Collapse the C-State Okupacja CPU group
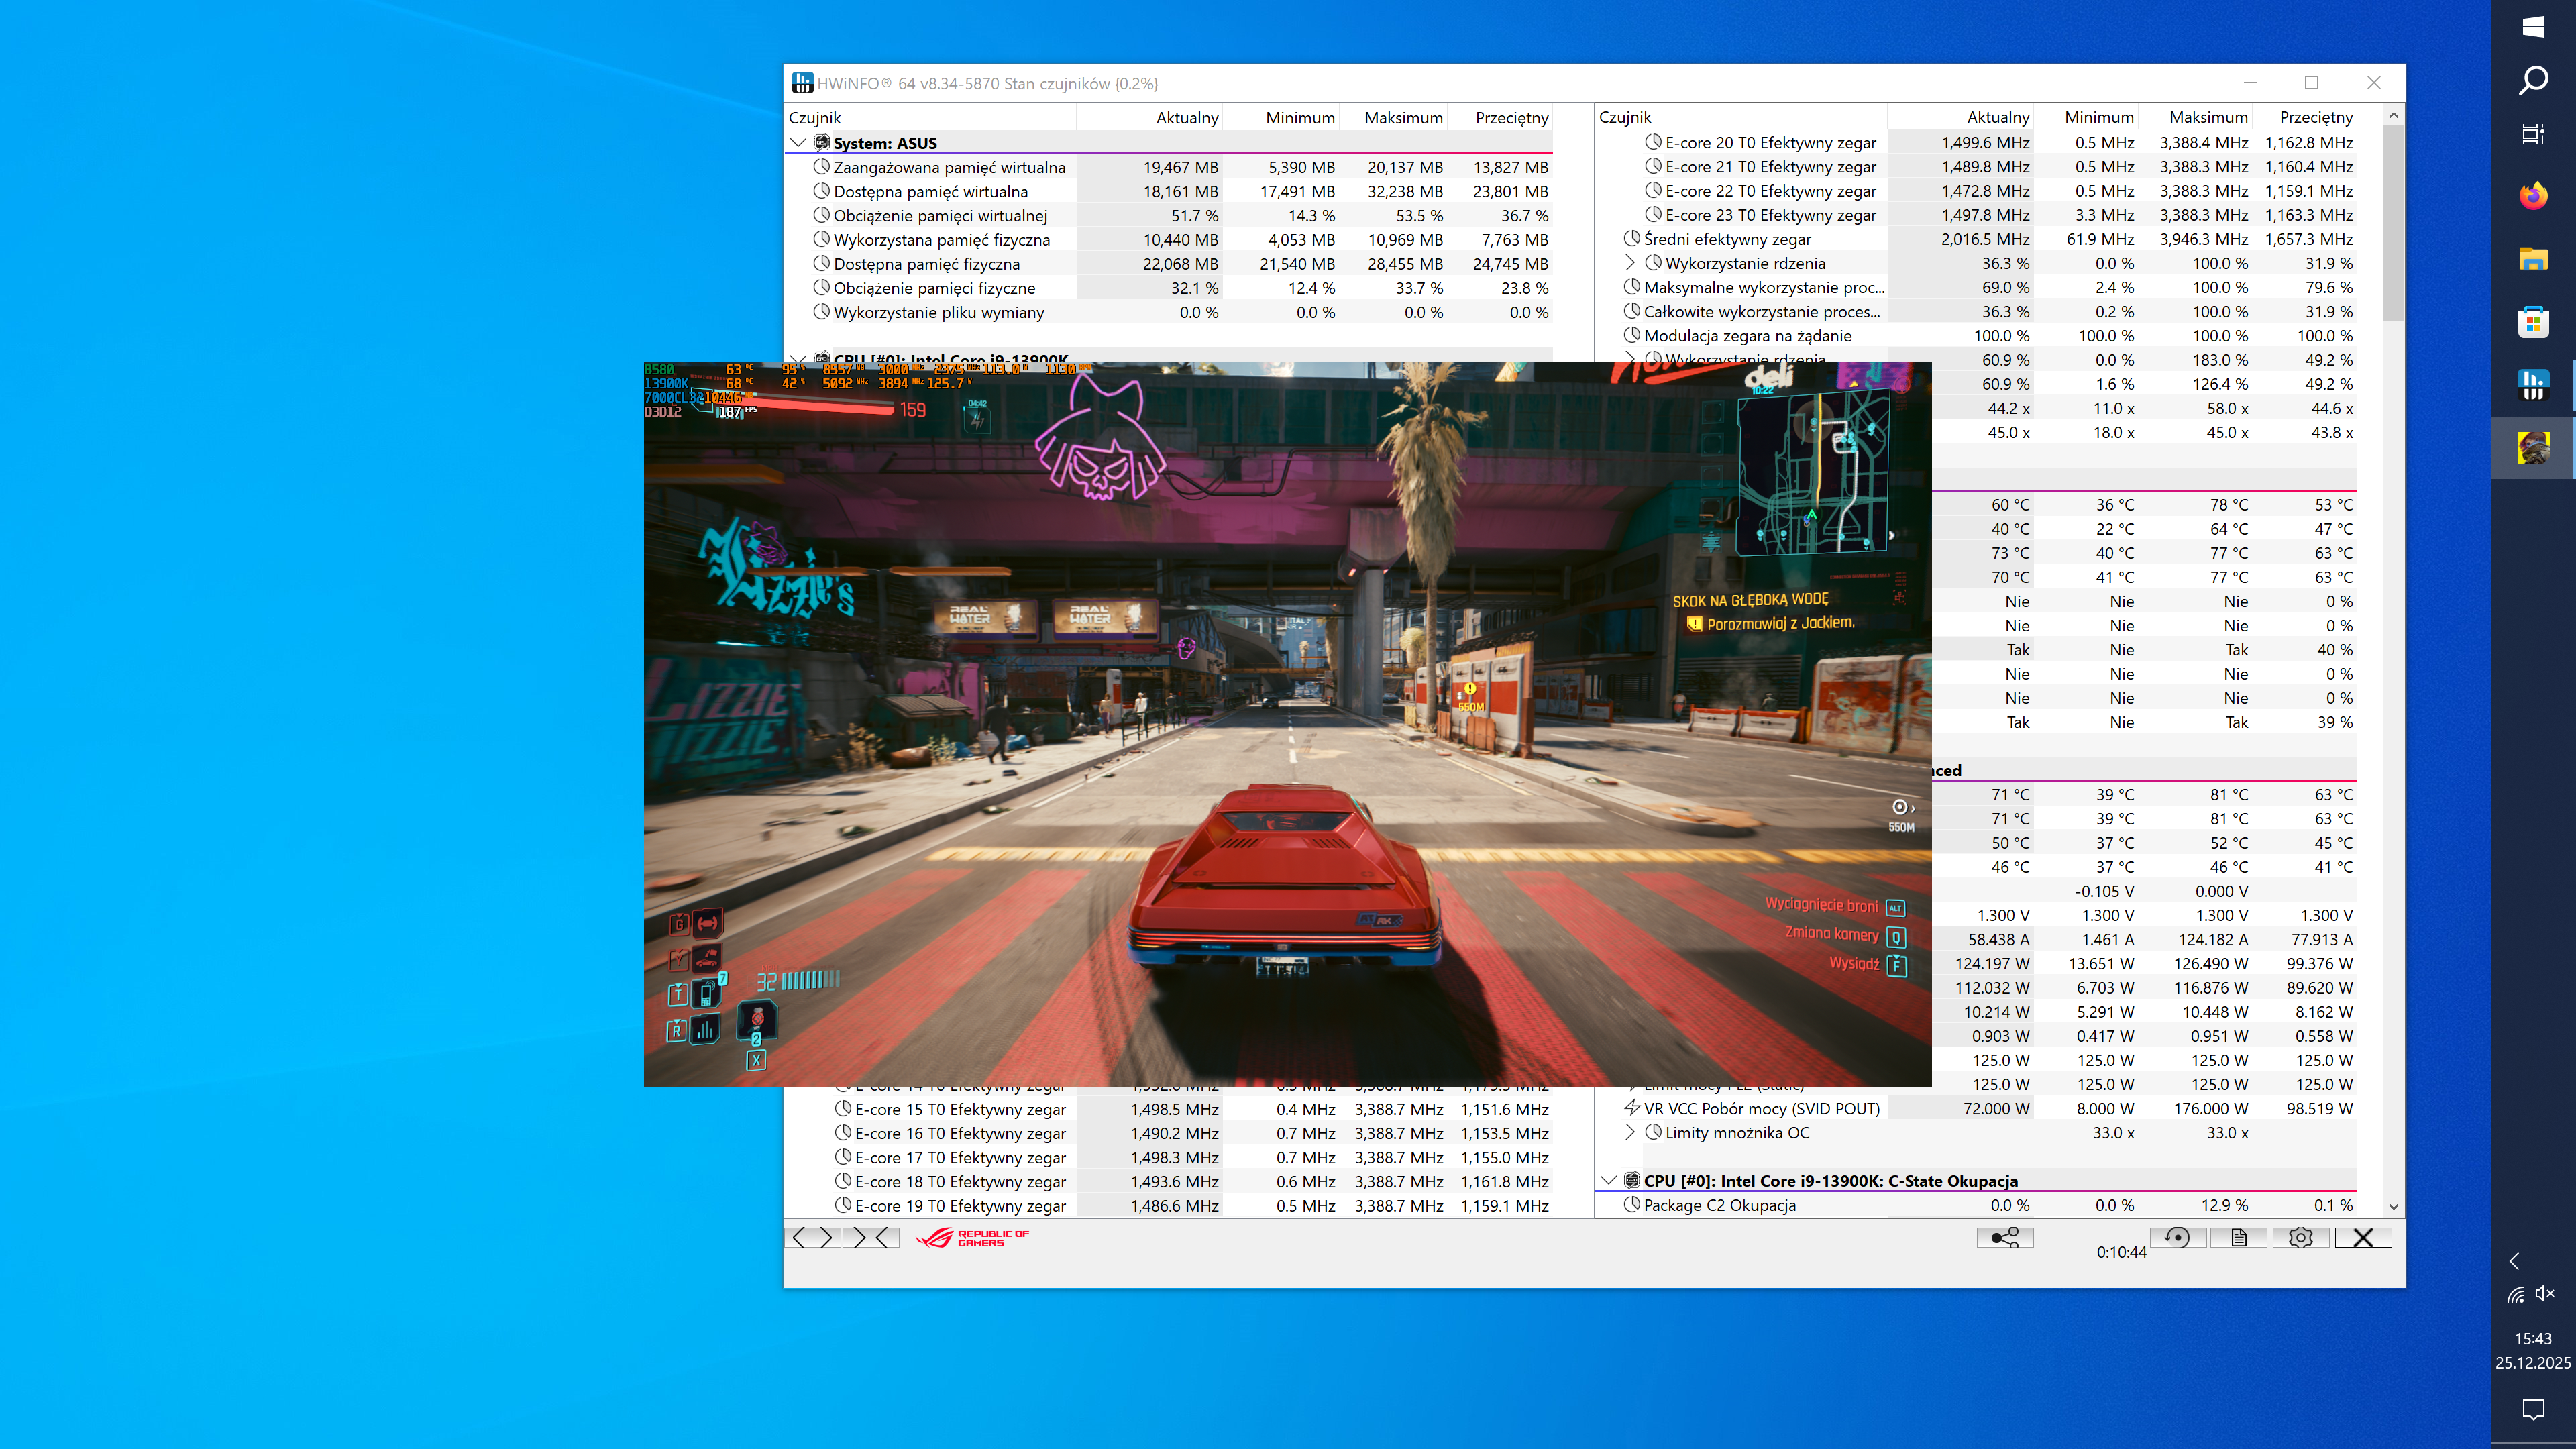 pyautogui.click(x=1608, y=1180)
